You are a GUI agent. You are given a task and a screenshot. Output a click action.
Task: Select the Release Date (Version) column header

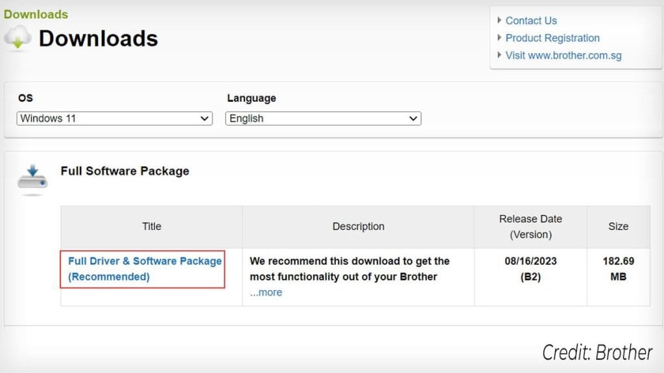(530, 227)
